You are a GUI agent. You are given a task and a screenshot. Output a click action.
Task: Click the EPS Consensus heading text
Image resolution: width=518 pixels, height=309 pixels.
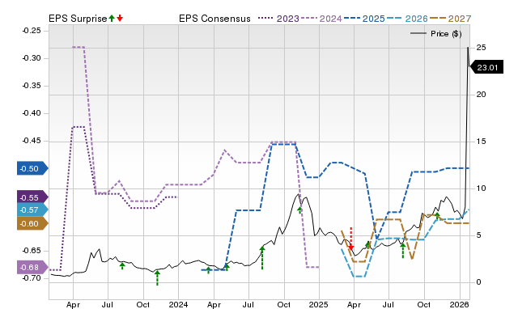(x=214, y=19)
